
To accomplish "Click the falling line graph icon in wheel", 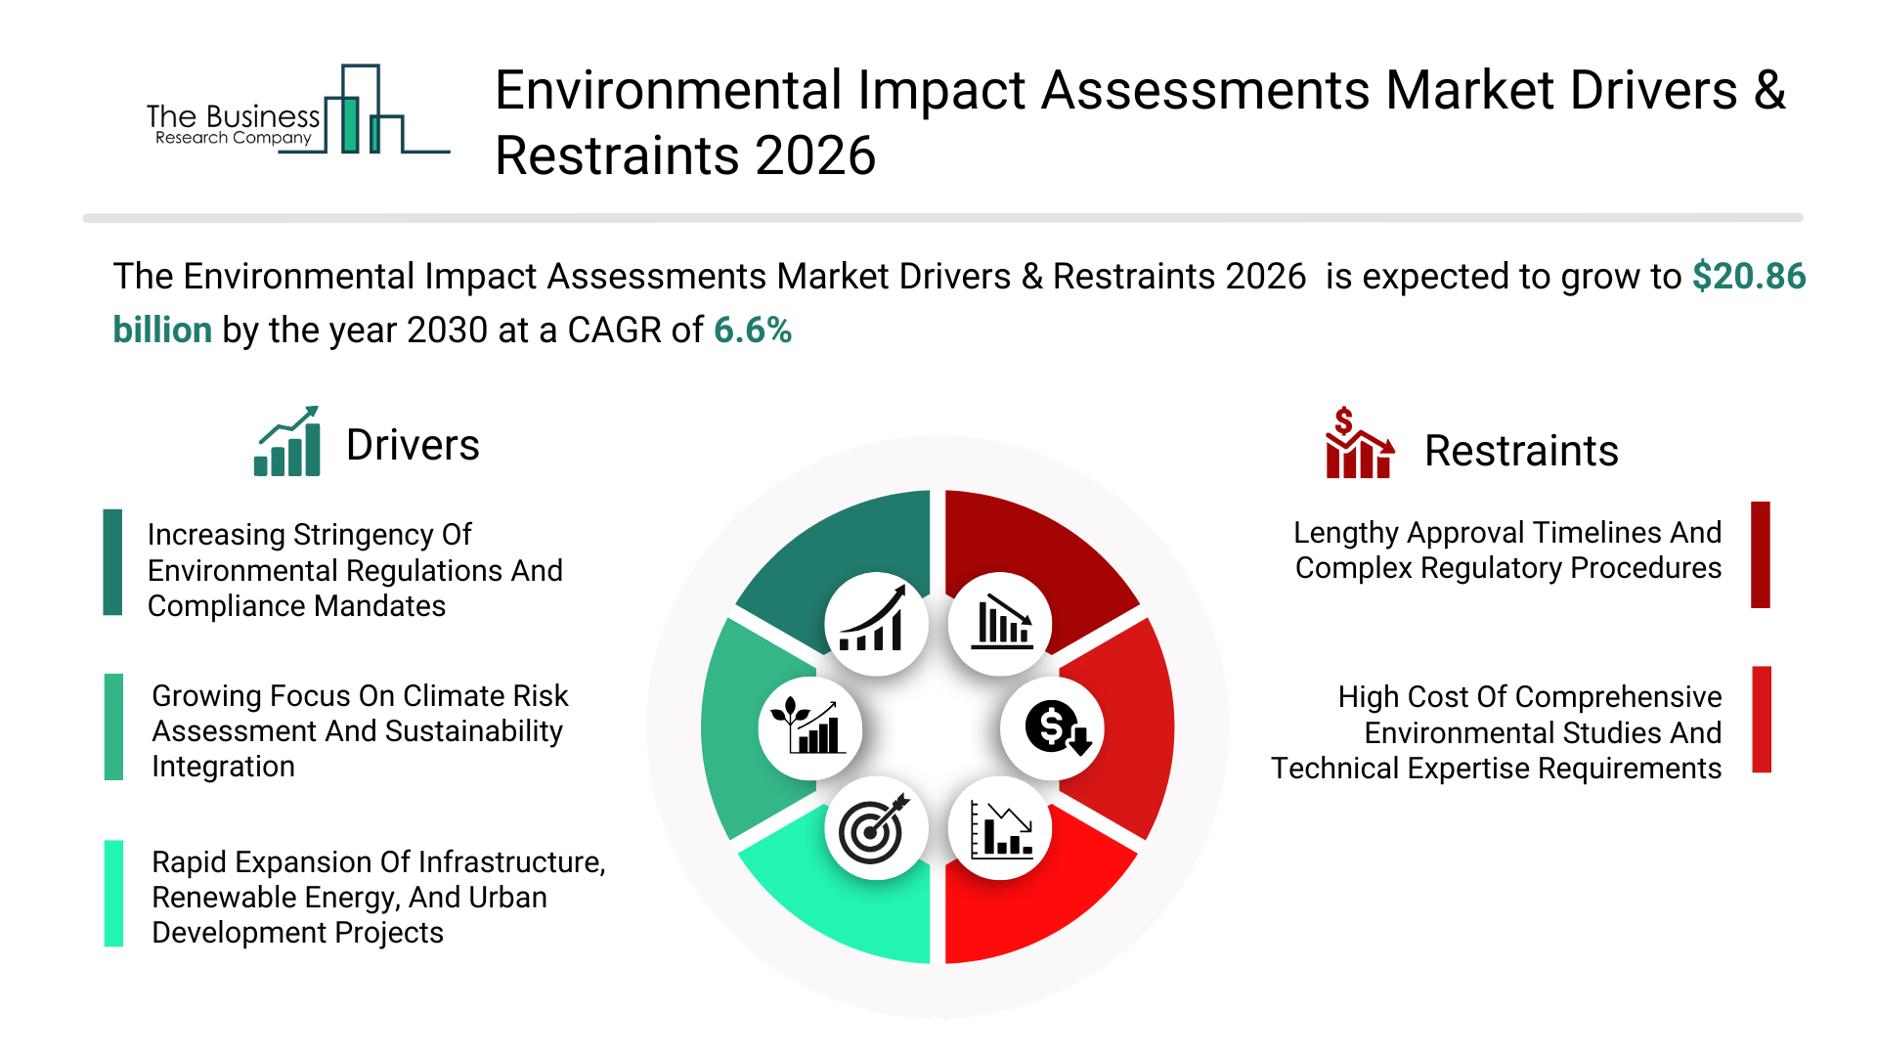I will pyautogui.click(x=1000, y=829).
